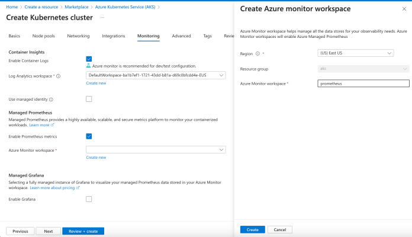Check the Use managed identity box
Image resolution: width=412 pixels, height=237 pixels.
89,99
